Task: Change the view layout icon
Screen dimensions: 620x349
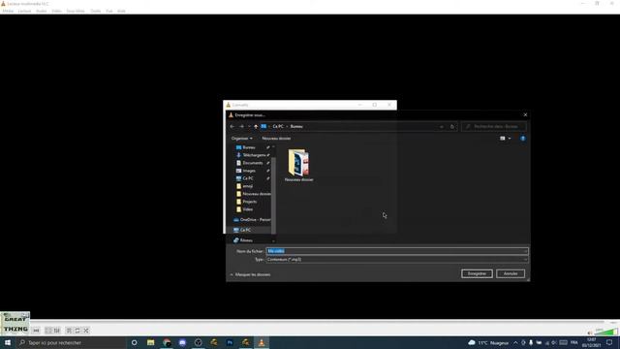Action: (503, 139)
